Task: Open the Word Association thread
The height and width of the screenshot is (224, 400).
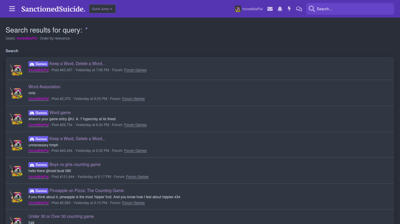Action: click(x=44, y=87)
